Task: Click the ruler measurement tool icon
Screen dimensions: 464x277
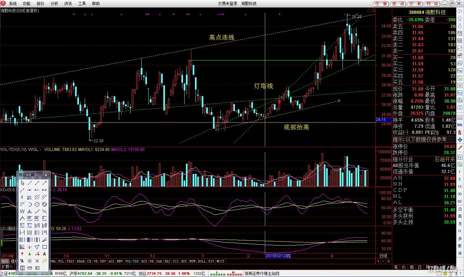Action: click(x=30, y=268)
